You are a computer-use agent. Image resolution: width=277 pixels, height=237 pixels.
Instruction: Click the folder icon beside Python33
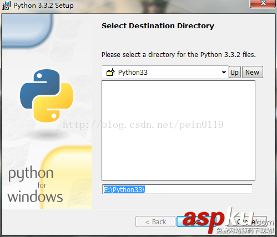[x=110, y=72]
